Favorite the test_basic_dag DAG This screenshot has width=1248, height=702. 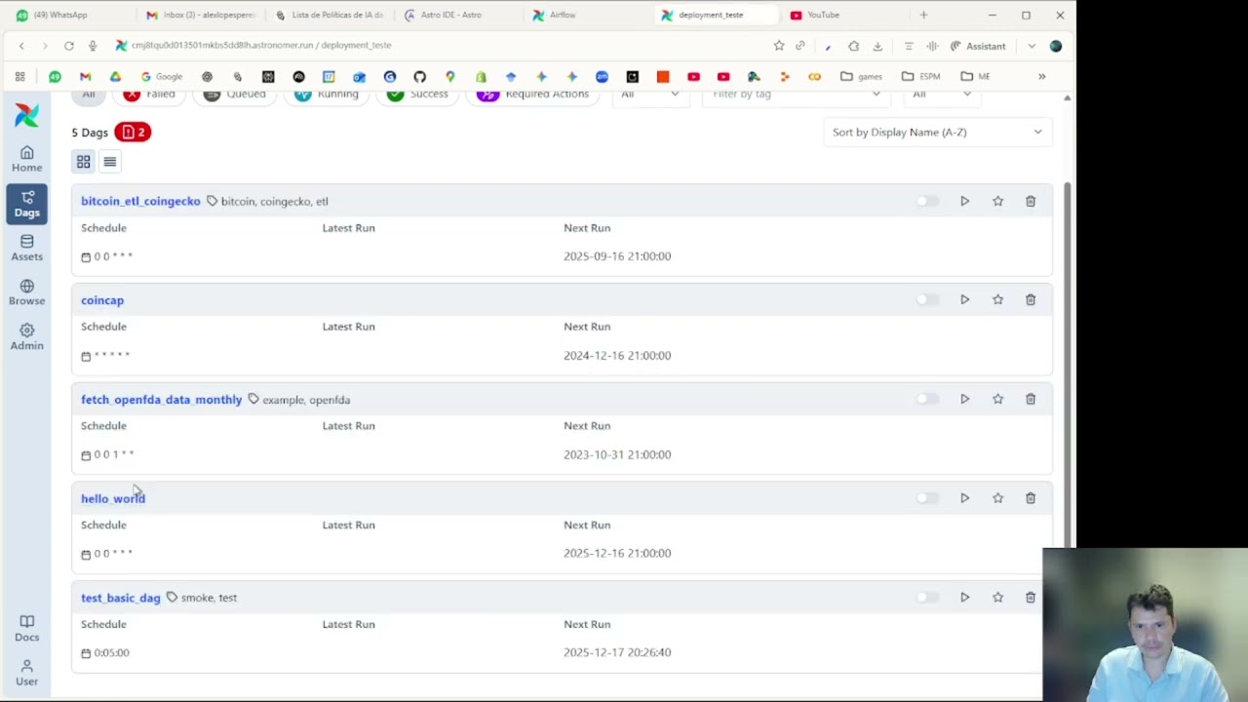(997, 597)
